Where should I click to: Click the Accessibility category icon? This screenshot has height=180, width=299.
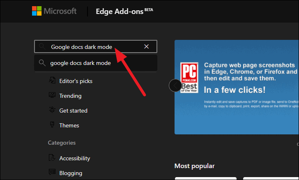[52, 157]
